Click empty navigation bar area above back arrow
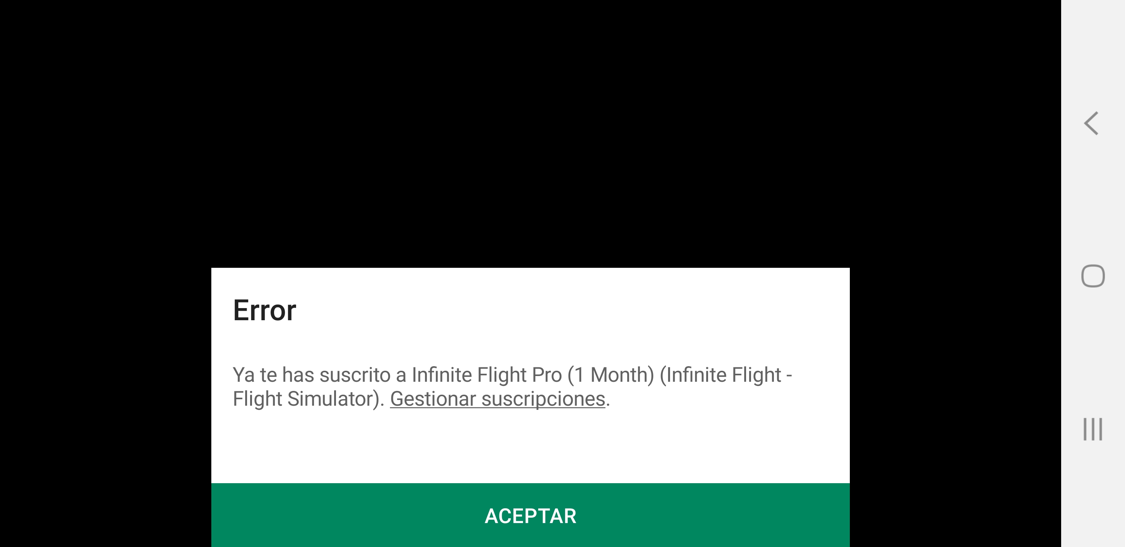 (1093, 52)
